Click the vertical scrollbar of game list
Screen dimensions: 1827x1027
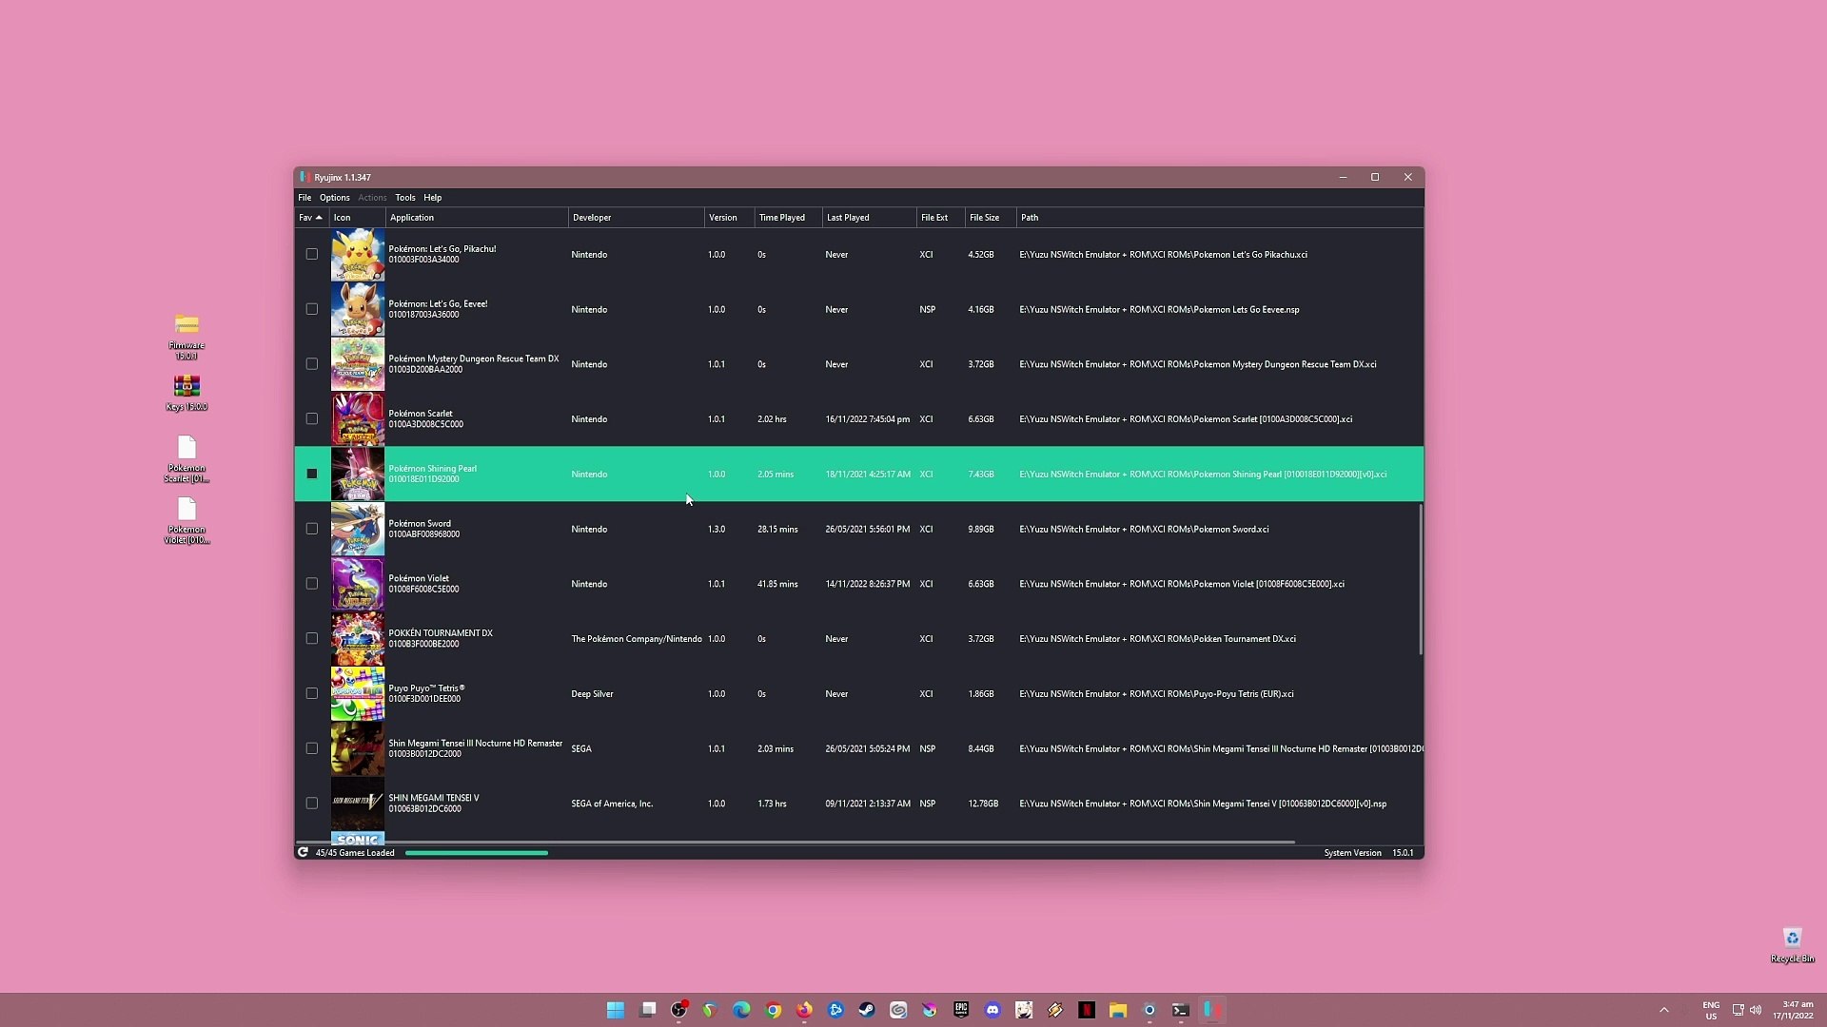tap(1420, 578)
